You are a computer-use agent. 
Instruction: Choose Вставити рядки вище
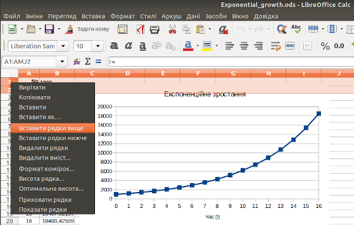[53, 128]
